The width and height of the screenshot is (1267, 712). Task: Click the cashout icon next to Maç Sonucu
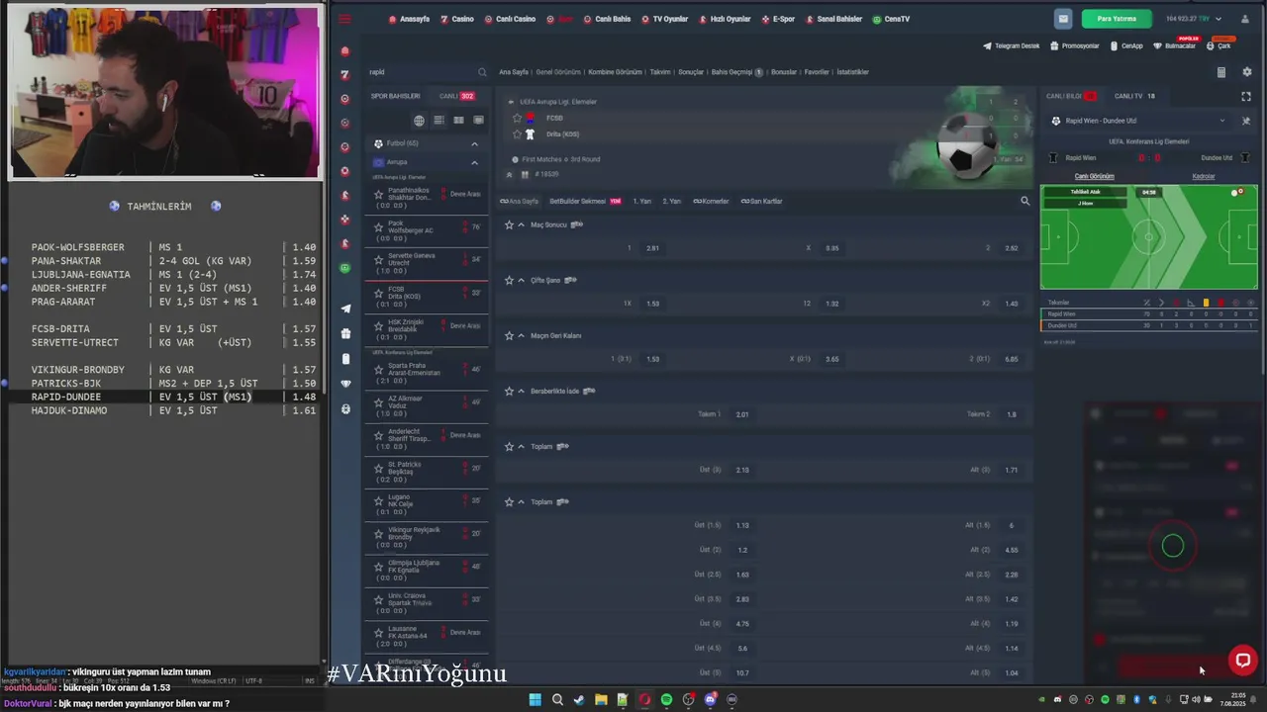576,224
